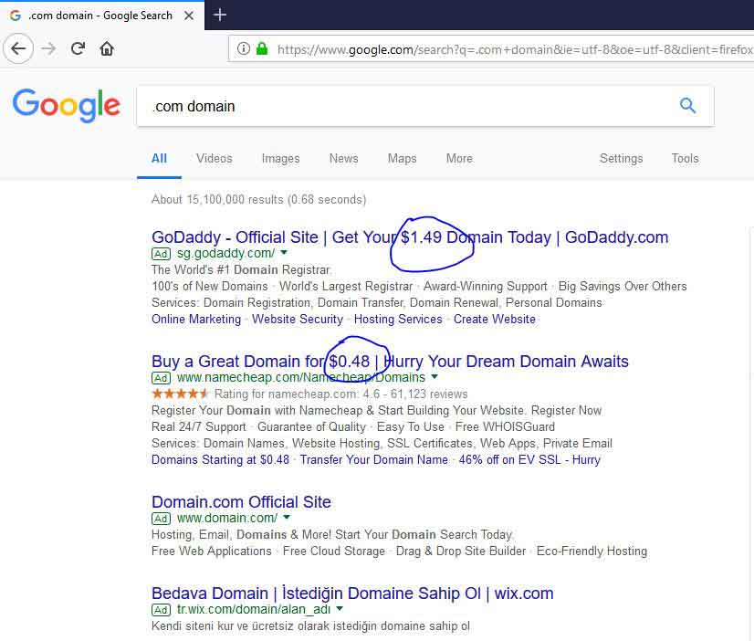Click the green secure connection padlock

click(262, 48)
